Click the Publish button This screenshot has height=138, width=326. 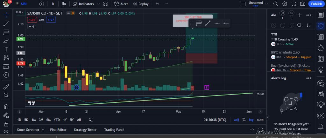point(316,4)
